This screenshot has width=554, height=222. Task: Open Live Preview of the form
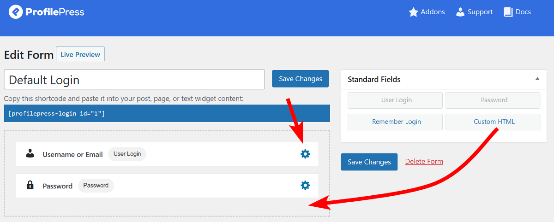(x=80, y=54)
